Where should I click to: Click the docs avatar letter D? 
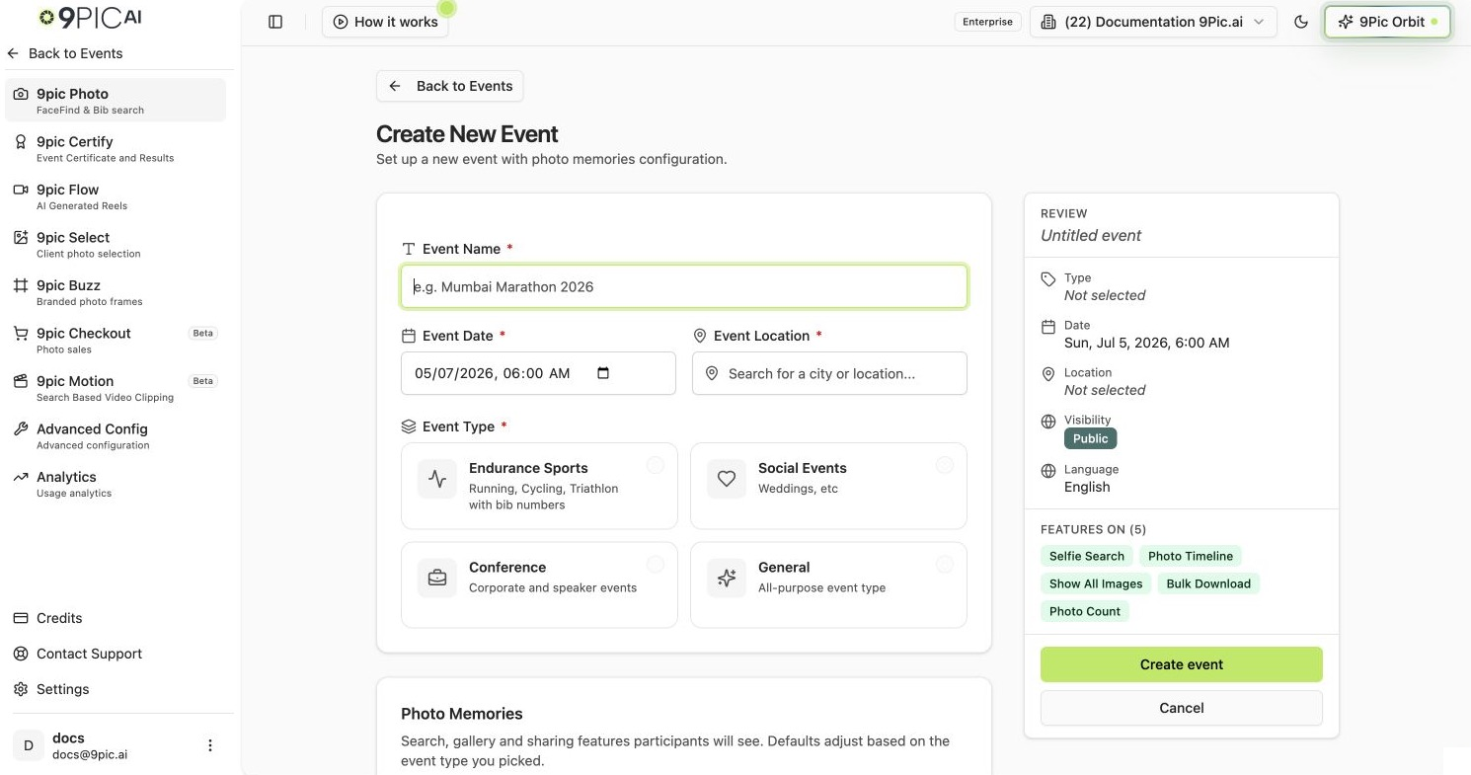(x=29, y=745)
